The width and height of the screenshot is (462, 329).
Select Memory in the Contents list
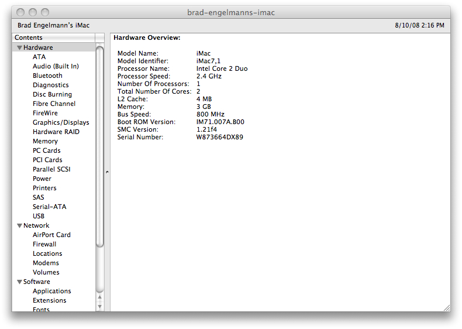point(45,141)
